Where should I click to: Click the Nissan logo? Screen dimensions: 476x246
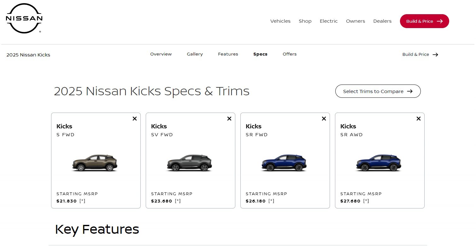pyautogui.click(x=24, y=18)
